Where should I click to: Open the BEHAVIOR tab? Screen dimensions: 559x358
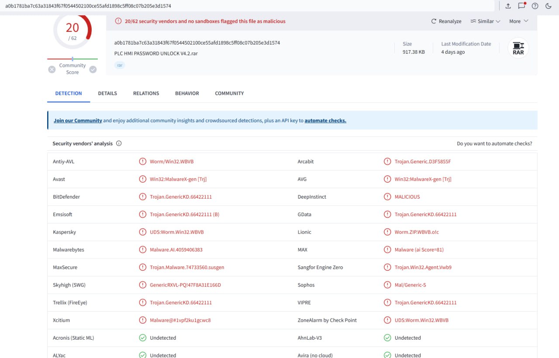click(187, 93)
